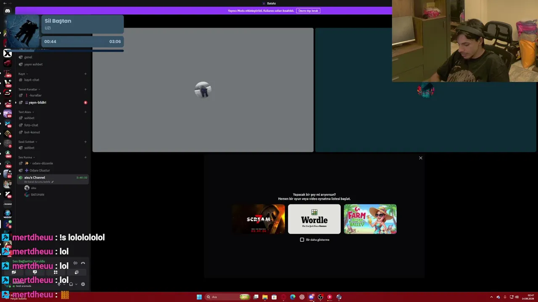Open OBS Studio from taskbar

pos(320,297)
